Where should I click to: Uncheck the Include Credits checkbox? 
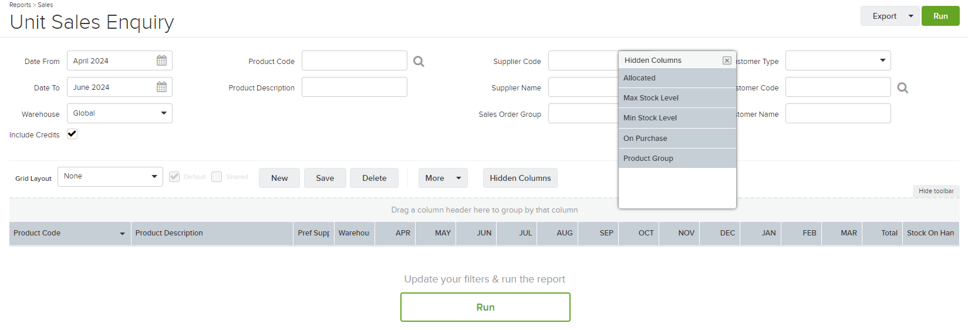point(72,134)
